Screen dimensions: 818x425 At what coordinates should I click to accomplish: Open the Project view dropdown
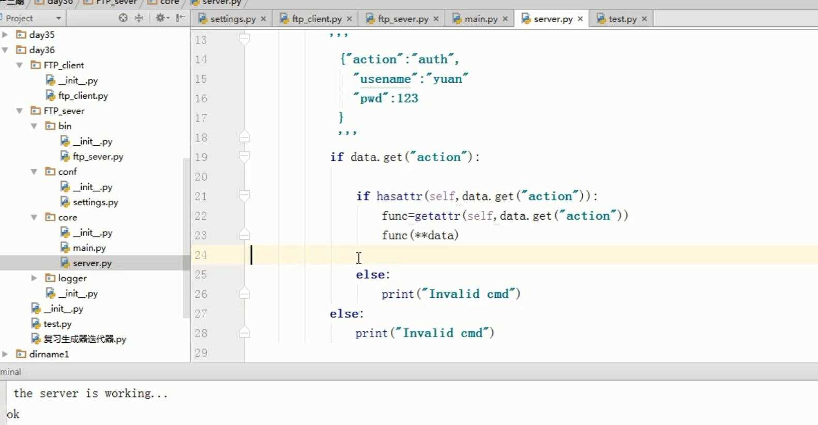tap(58, 18)
